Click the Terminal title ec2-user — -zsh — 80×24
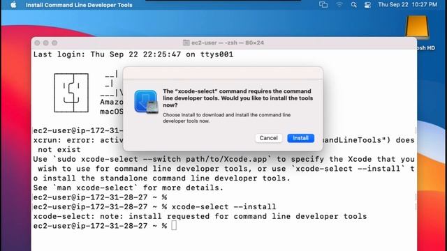The height and width of the screenshot is (251, 447). (x=228, y=43)
